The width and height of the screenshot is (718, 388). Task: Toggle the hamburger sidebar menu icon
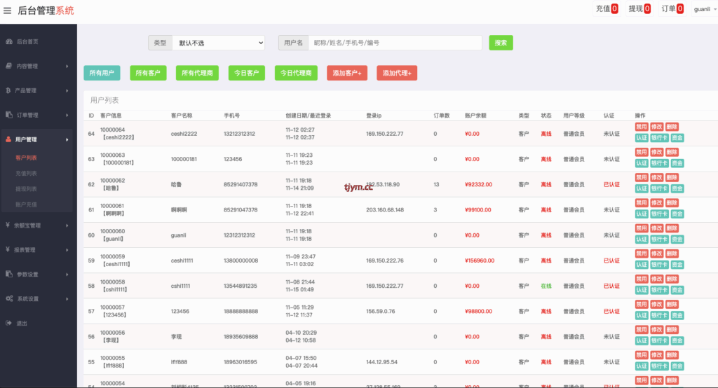(x=8, y=11)
